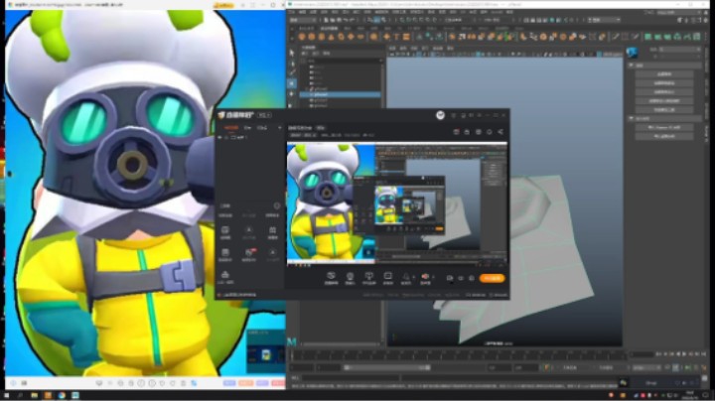Click the rightmost red button in image viewer's bottom bar
715x401 pixels.
click(278, 383)
